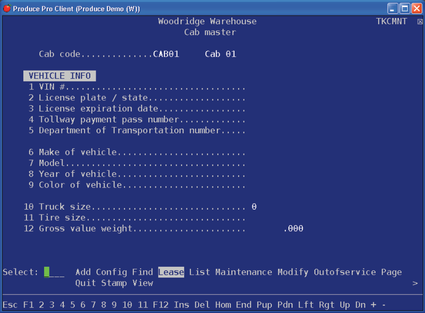Click the Pdn key in bottom bar
425x313 pixels.
click(x=286, y=304)
